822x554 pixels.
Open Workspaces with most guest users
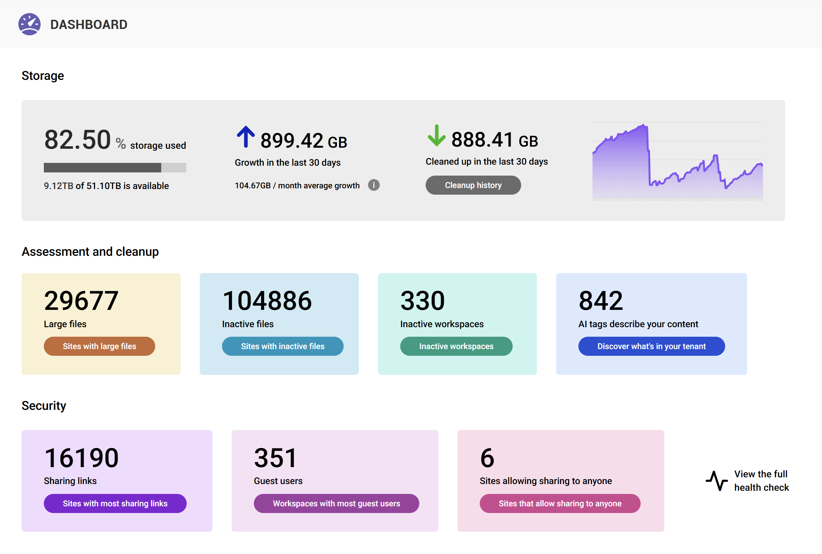(336, 503)
